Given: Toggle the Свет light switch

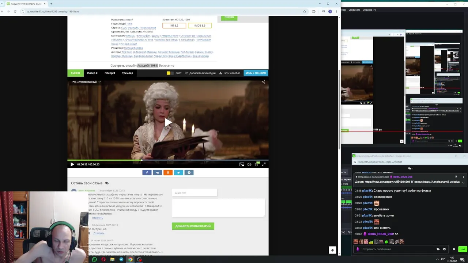Looking at the screenshot, I should coord(170,73).
